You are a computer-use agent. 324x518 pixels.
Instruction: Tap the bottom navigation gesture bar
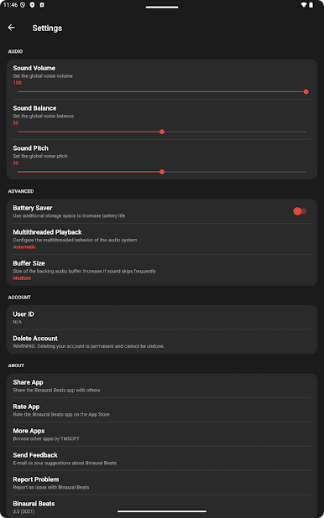point(162,511)
